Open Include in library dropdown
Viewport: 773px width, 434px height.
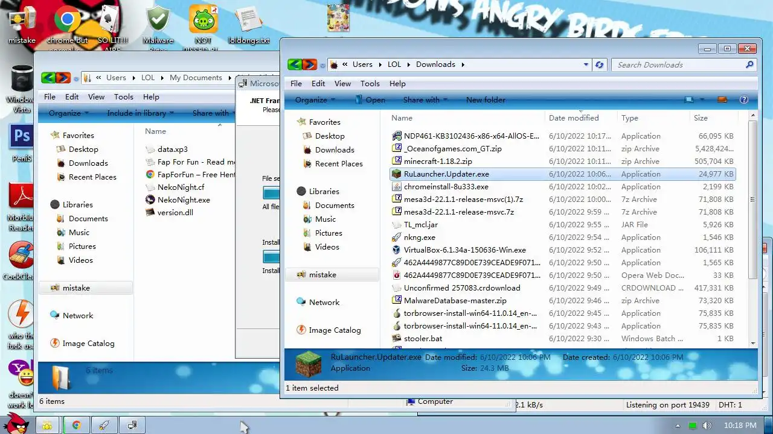click(x=141, y=113)
